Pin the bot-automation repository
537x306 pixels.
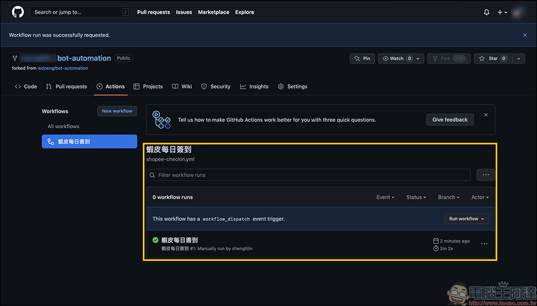362,59
